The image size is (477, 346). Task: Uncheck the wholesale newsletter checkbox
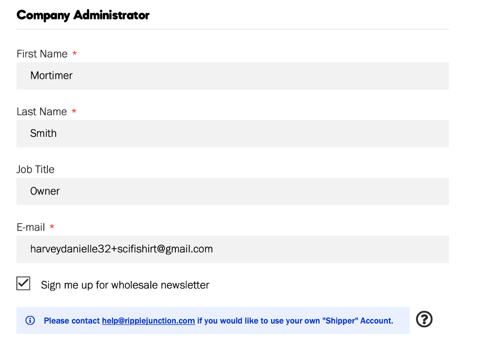(23, 283)
